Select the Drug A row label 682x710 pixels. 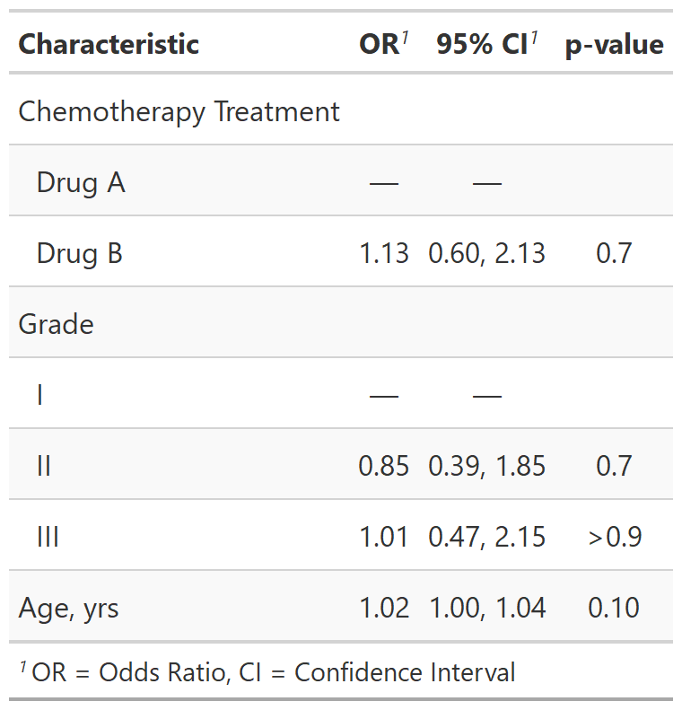tap(81, 183)
